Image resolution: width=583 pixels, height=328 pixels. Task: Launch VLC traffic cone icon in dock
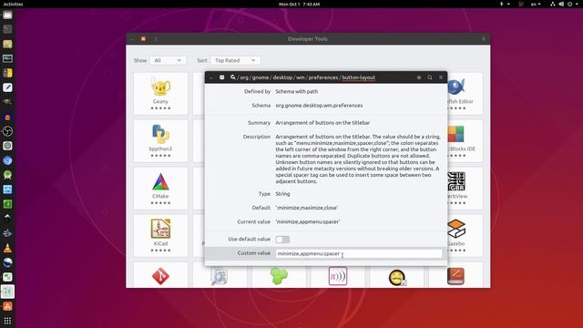(x=7, y=248)
